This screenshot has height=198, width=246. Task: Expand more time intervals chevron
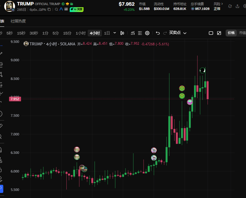pyautogui.click(x=115, y=33)
